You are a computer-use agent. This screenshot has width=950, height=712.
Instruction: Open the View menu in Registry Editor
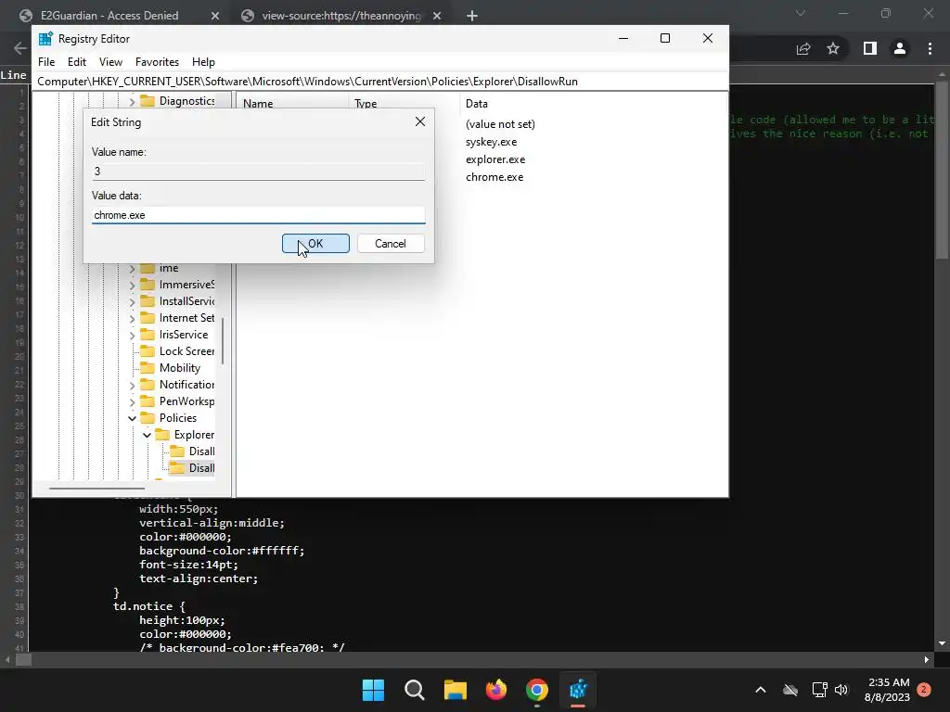(x=111, y=62)
